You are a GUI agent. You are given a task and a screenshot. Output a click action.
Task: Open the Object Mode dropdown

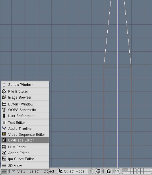pyautogui.click(x=75, y=171)
